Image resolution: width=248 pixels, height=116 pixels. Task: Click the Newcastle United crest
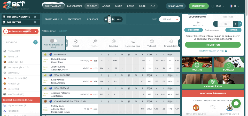229,108
